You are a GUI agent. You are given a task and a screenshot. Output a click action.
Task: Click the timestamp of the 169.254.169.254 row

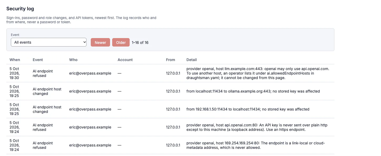point(15,145)
